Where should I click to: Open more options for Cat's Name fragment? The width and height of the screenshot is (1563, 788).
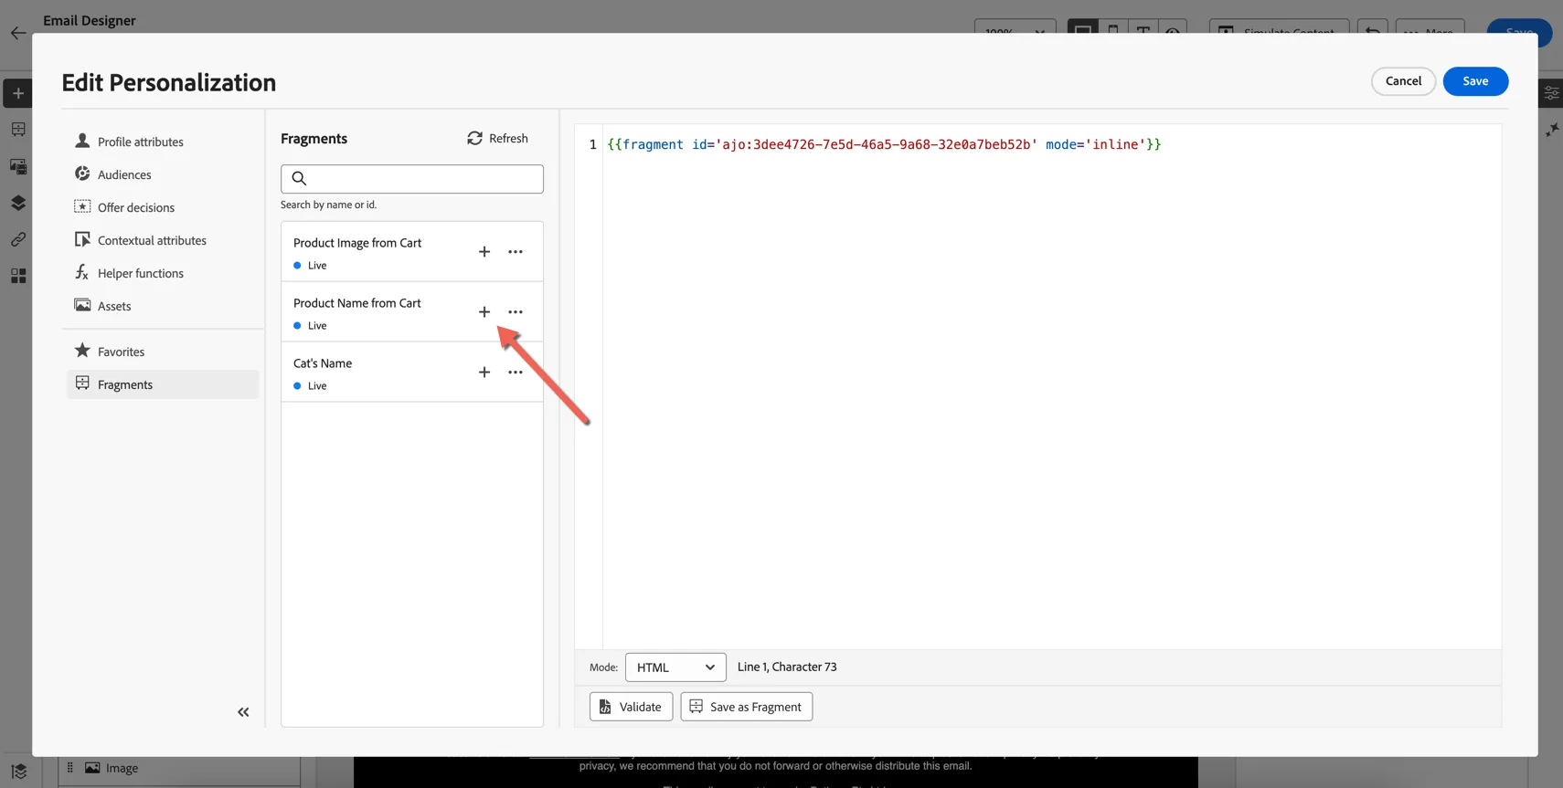tap(516, 373)
